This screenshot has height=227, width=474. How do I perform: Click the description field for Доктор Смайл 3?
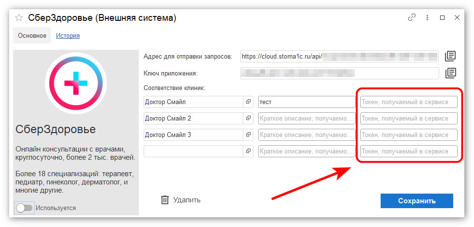point(307,135)
